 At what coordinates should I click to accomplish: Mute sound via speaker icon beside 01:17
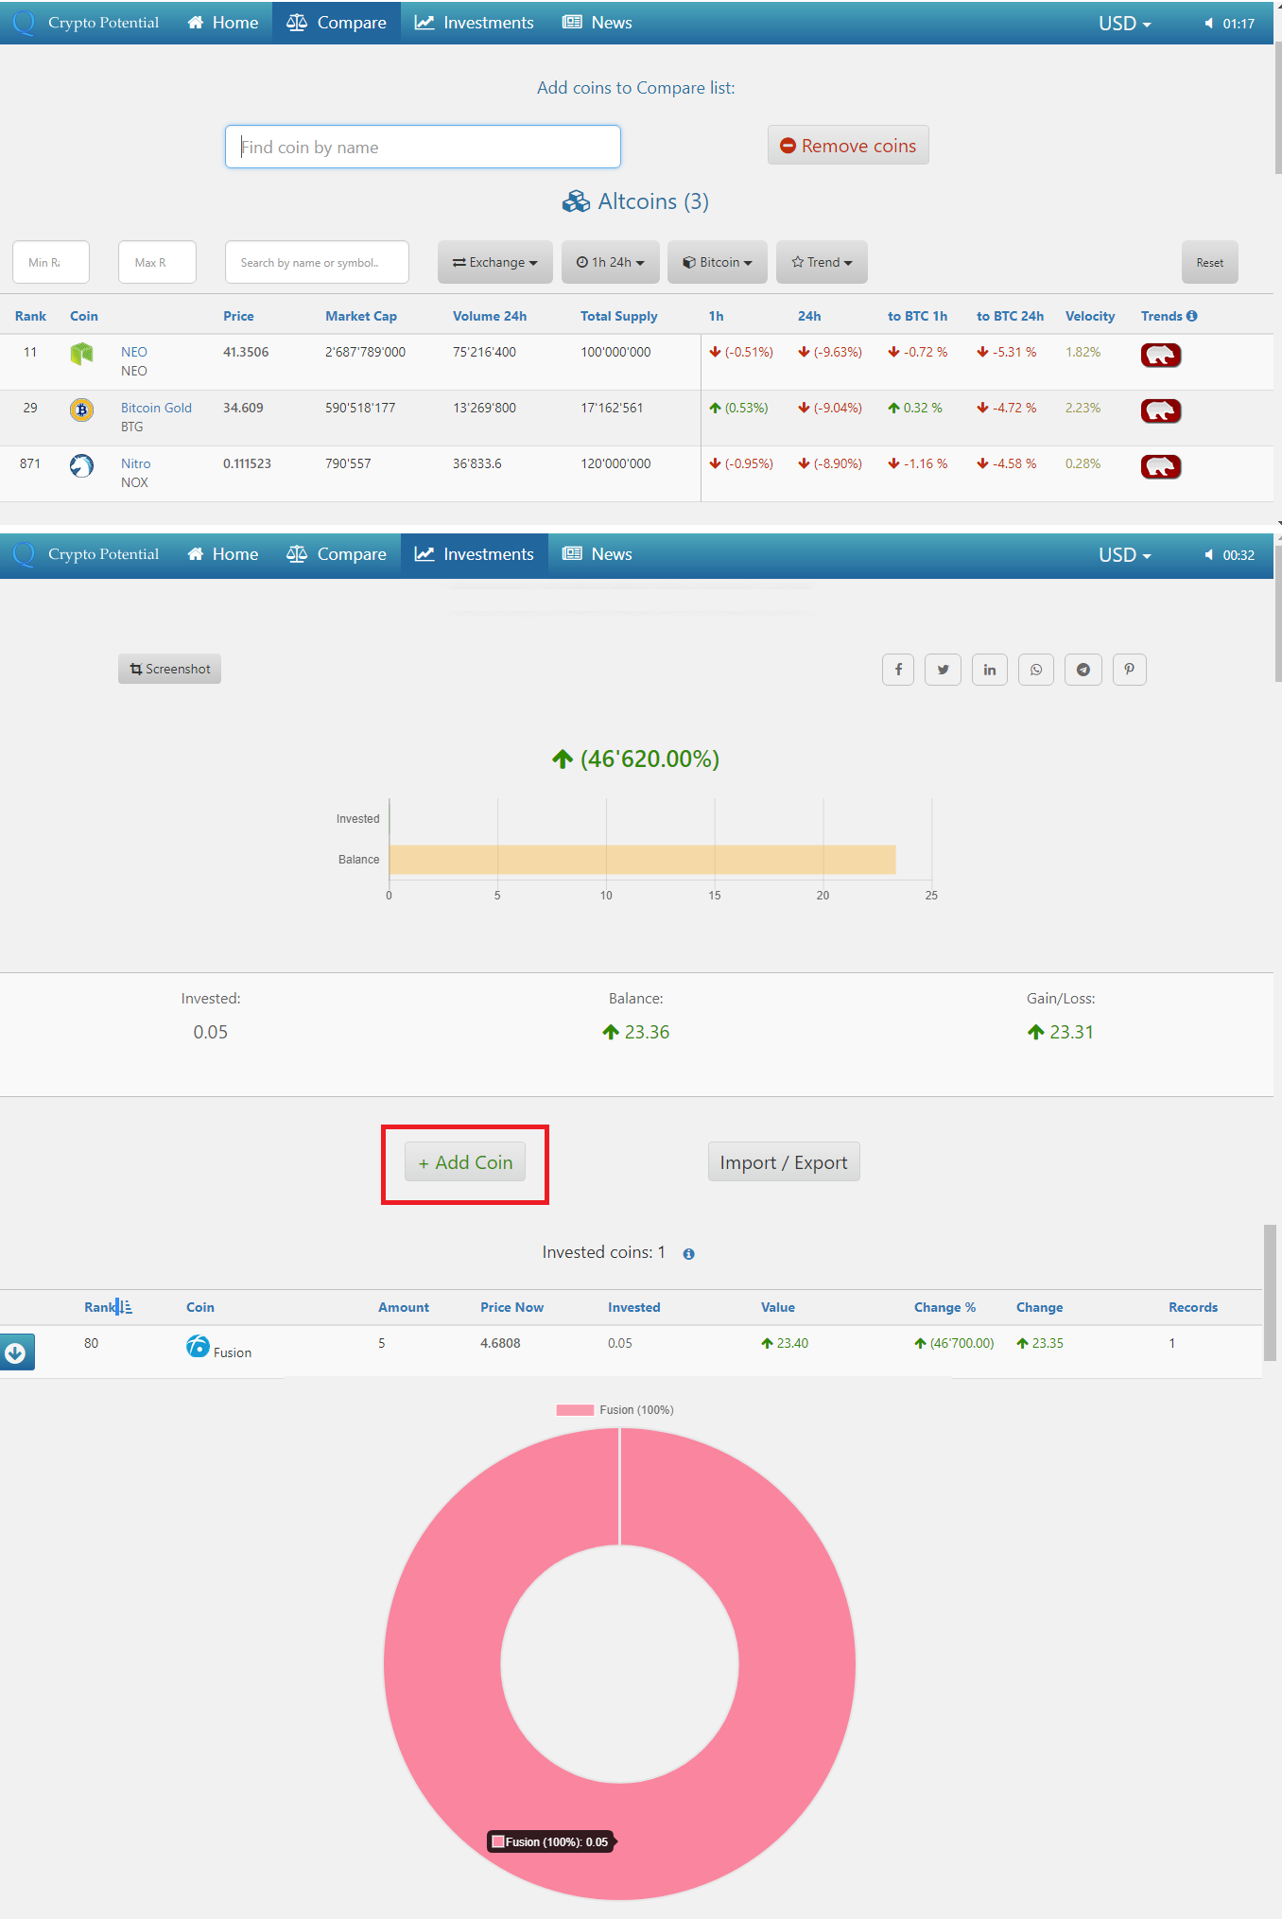(x=1208, y=24)
